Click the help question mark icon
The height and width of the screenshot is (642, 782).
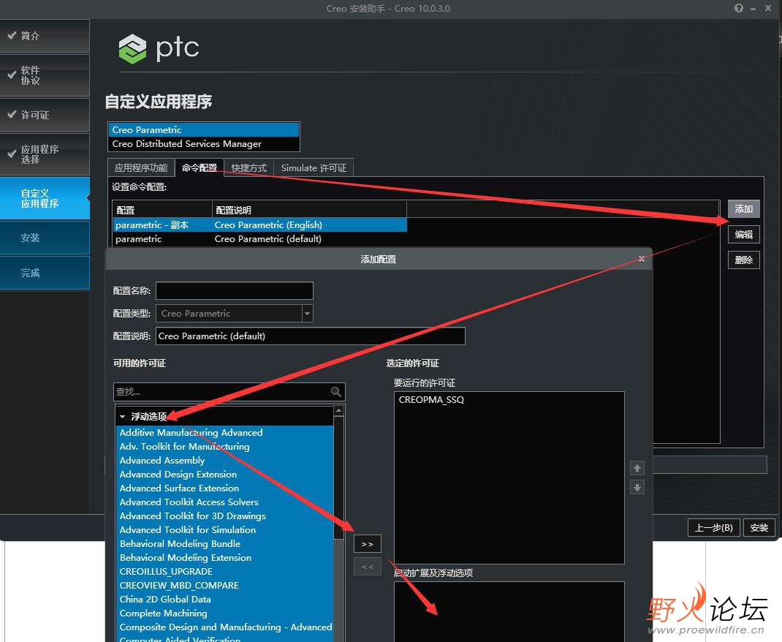point(739,8)
